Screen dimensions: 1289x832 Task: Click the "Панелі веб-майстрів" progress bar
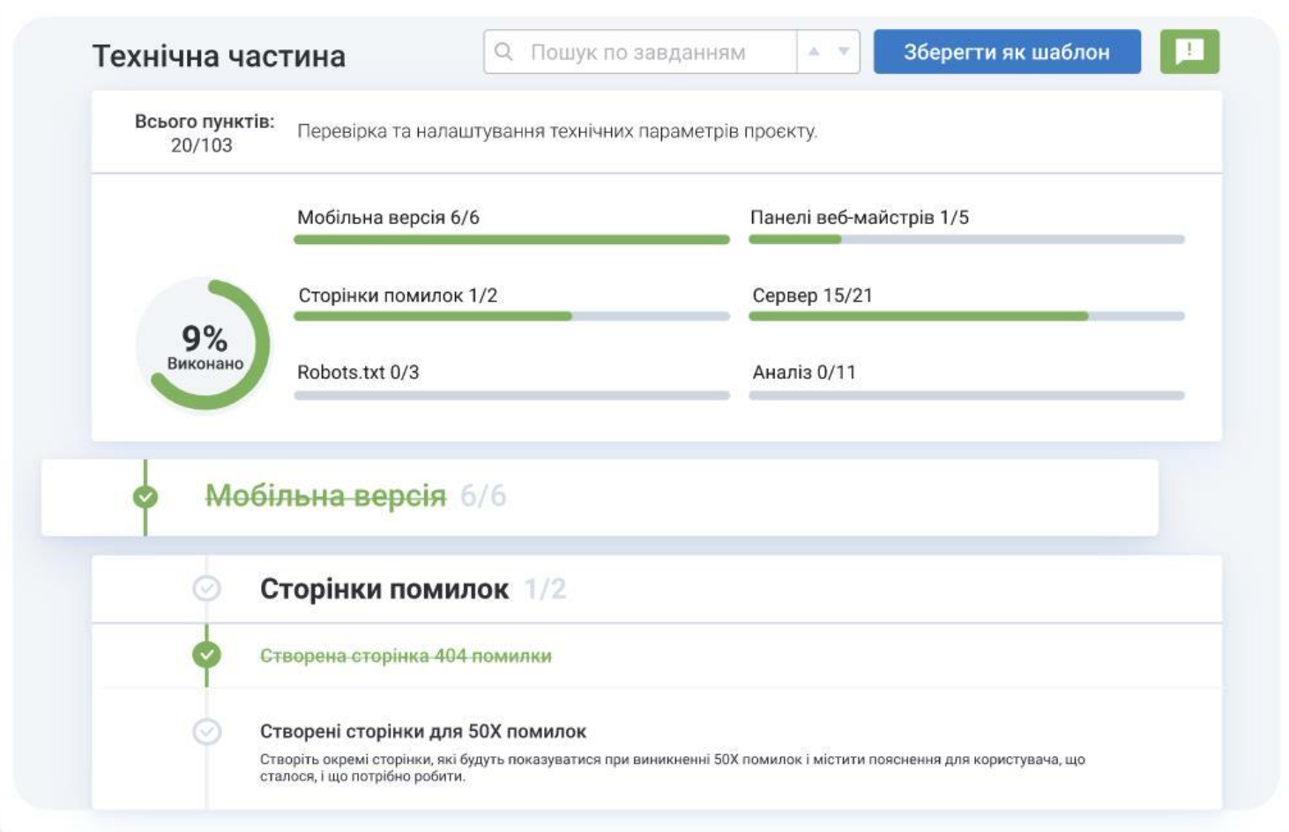click(x=966, y=239)
